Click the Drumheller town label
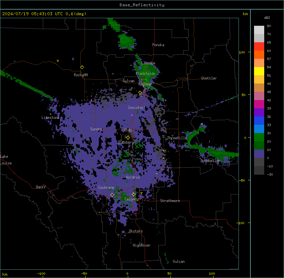The image size is (284, 278). tap(210, 161)
